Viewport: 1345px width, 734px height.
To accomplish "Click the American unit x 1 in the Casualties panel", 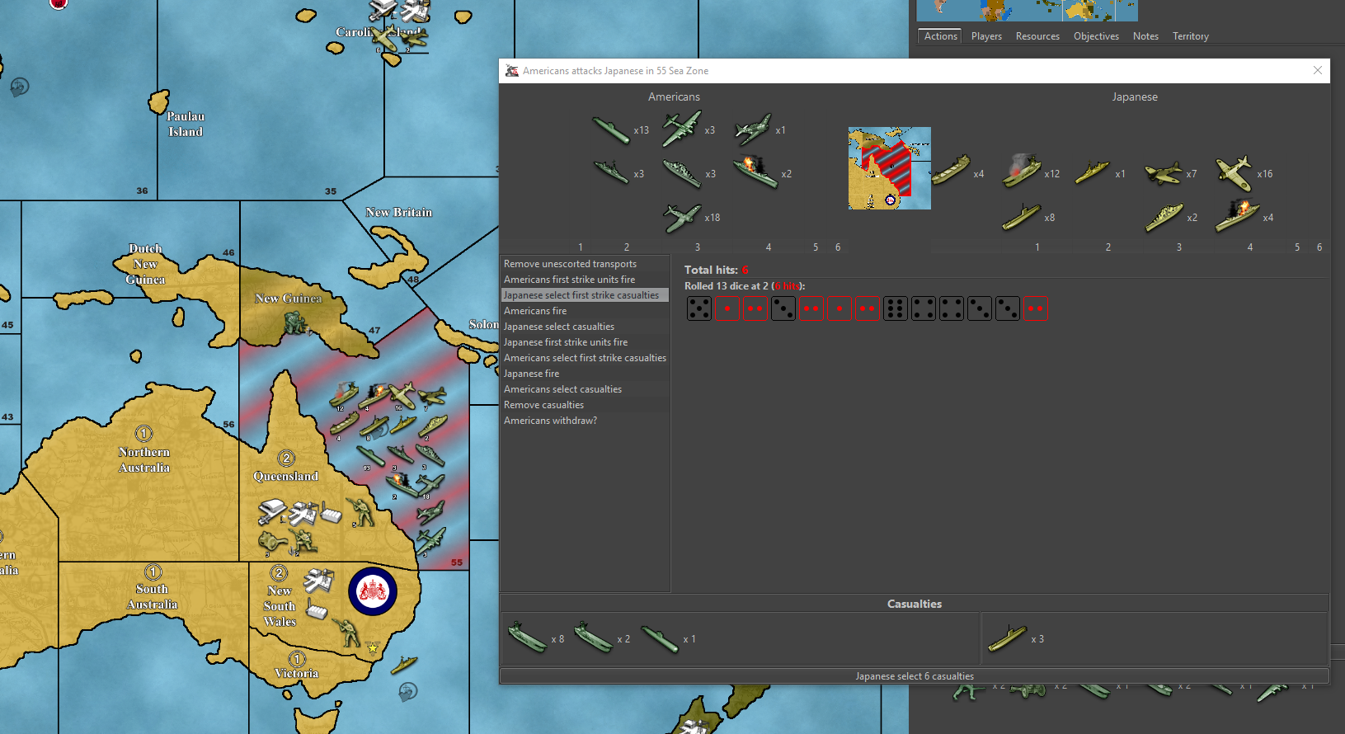I will click(x=660, y=638).
